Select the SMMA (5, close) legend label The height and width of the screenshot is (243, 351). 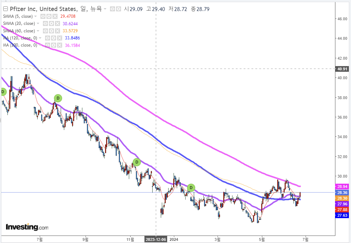pyautogui.click(x=18, y=16)
